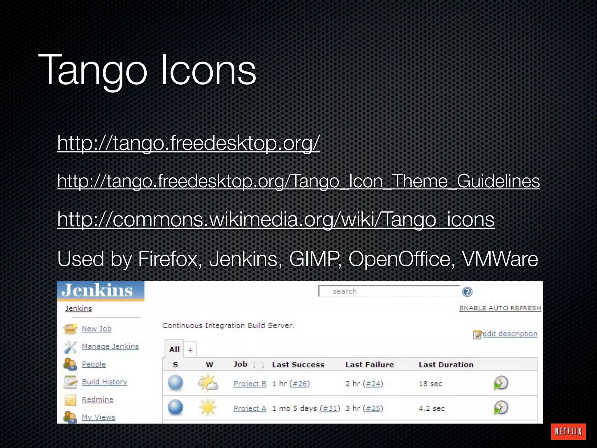The width and height of the screenshot is (597, 448).
Task: Click the People icon in sidebar
Action: point(70,364)
